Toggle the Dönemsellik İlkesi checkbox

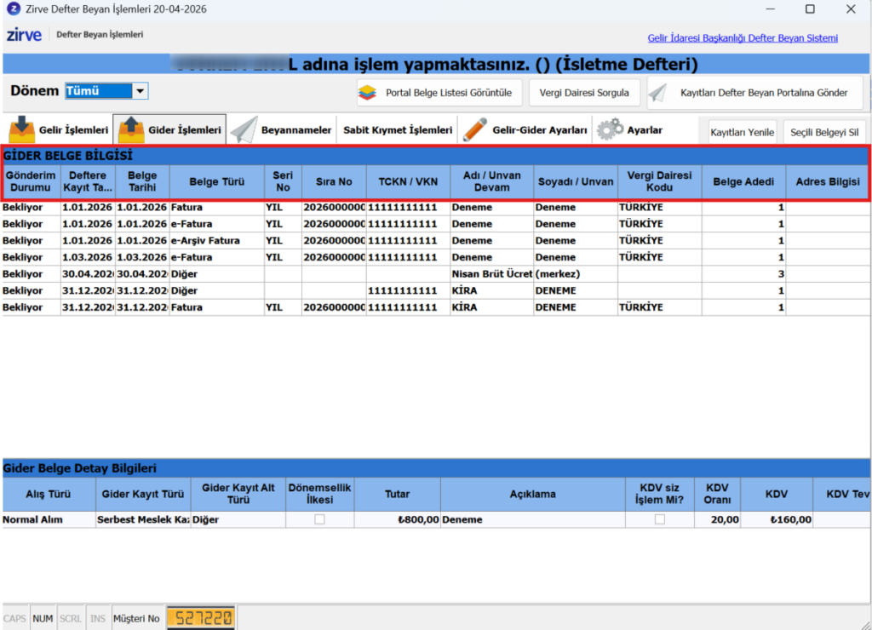click(x=319, y=519)
